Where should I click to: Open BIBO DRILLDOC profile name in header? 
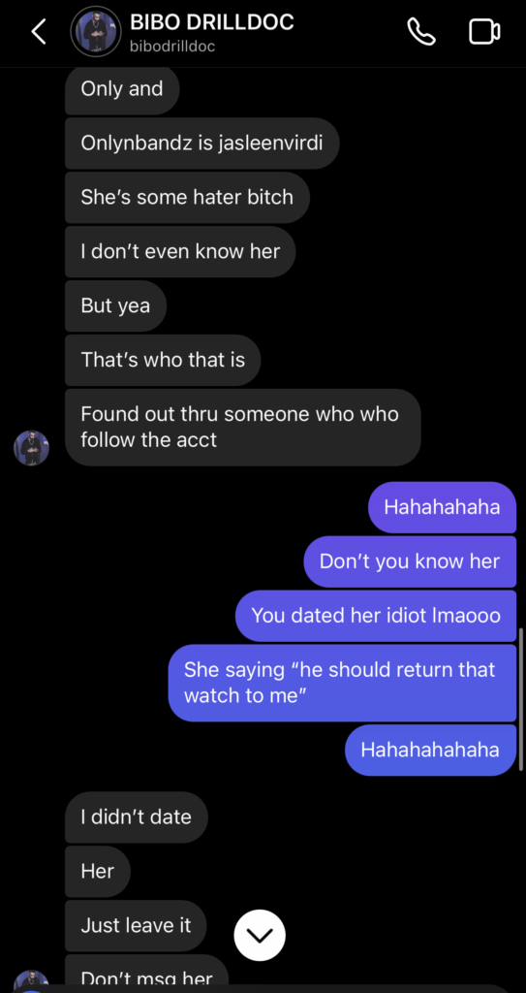pyautogui.click(x=211, y=22)
